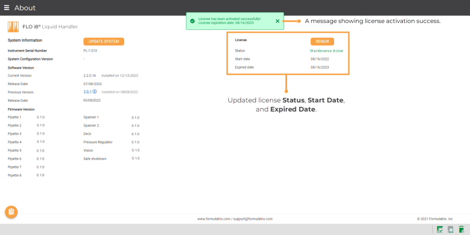Screen dimensions: 470x235
Task: Open the hamburger navigation menu
Action: (x=7, y=8)
